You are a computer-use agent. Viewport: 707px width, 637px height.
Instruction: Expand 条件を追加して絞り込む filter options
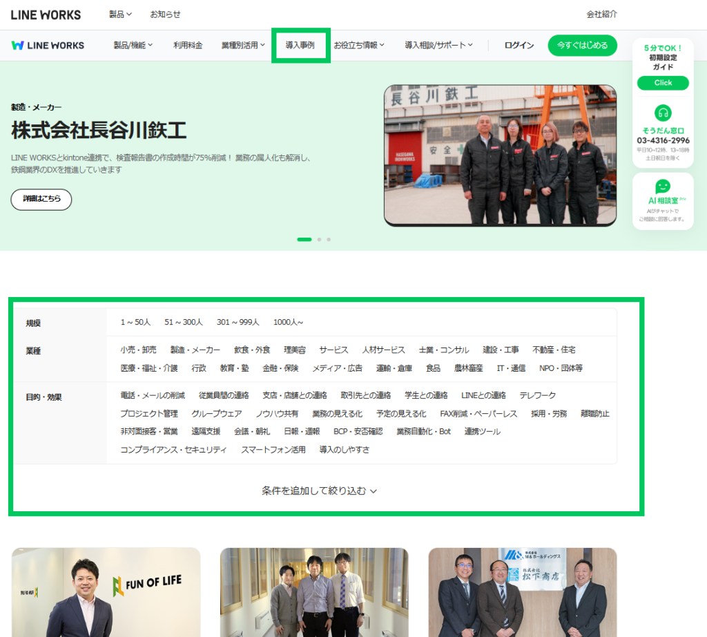[319, 491]
